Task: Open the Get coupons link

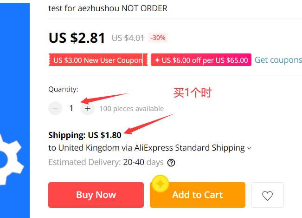Action: 278,60
